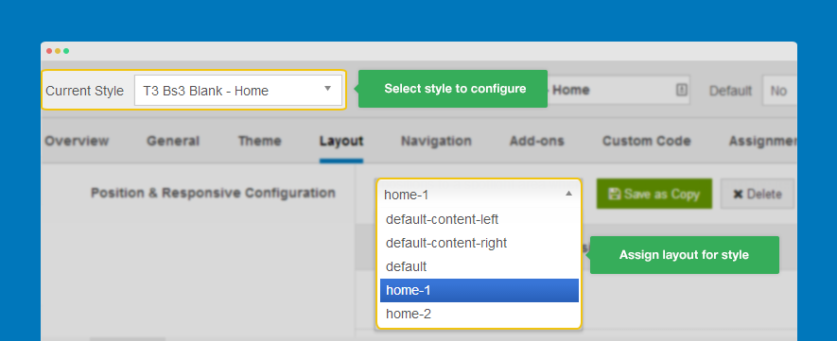
Task: Open the Custom Code tab
Action: coord(647,141)
